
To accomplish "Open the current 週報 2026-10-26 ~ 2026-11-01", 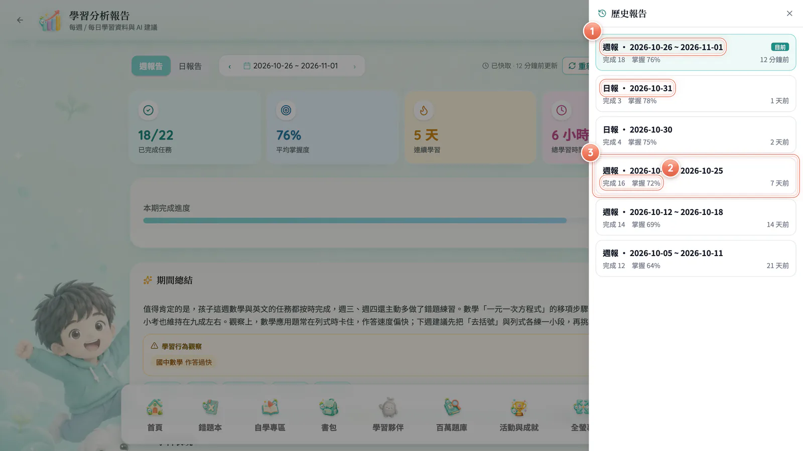I will (696, 53).
